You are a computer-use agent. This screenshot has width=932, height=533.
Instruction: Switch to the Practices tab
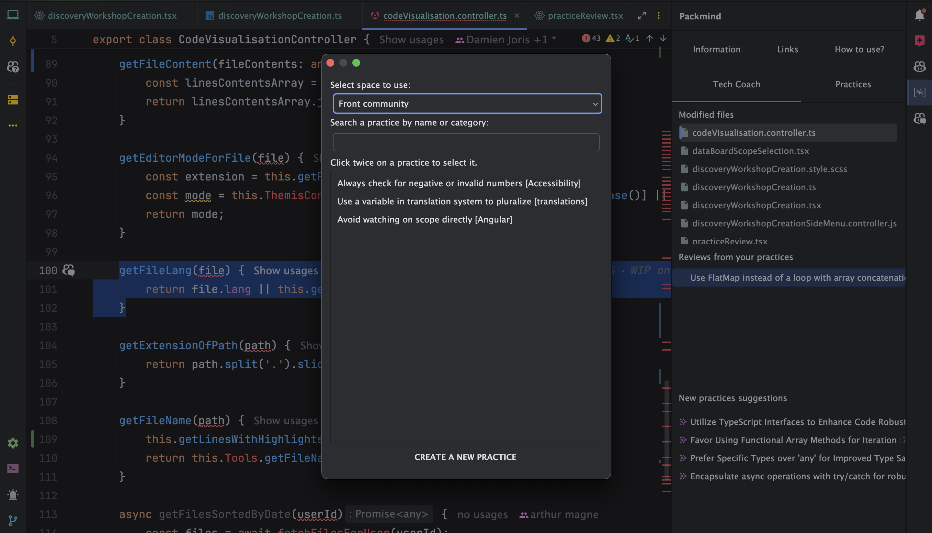pos(853,84)
